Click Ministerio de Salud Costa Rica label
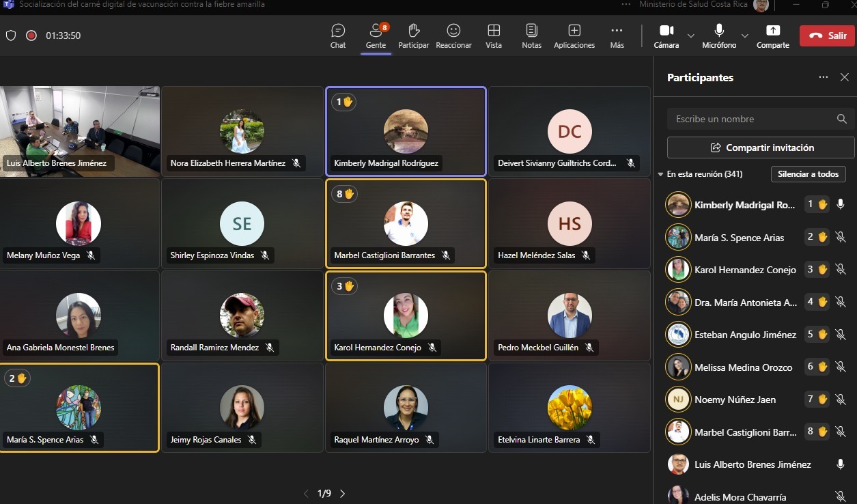Image resolution: width=857 pixels, height=504 pixels. point(693,5)
